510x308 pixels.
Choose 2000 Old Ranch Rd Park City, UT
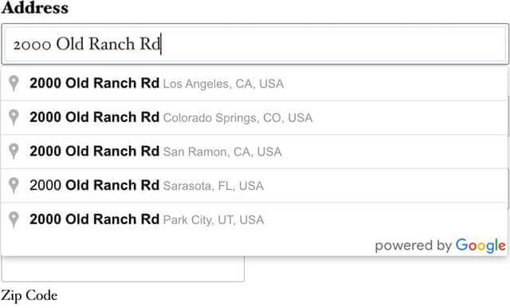point(254,219)
